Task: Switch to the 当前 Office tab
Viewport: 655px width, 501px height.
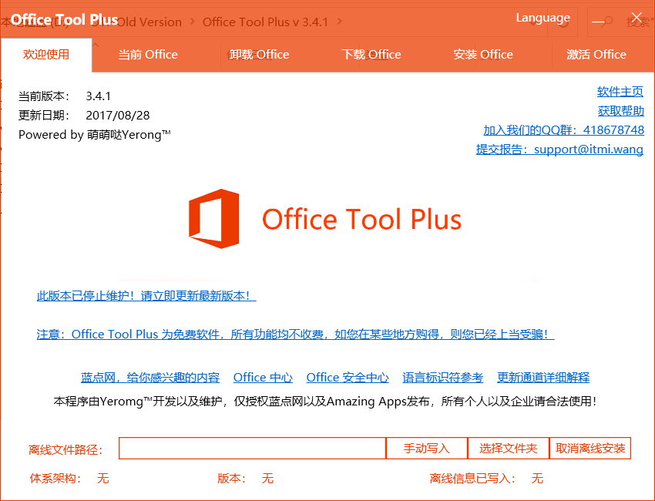Action: (147, 55)
